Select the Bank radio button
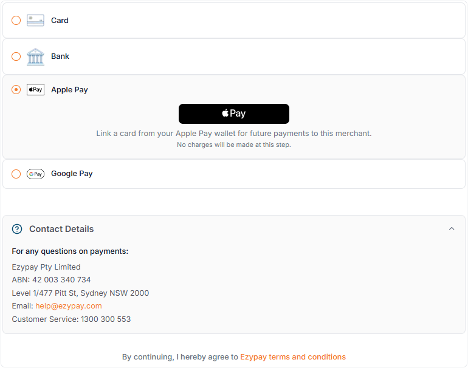The height and width of the screenshot is (368, 468). 16,56
